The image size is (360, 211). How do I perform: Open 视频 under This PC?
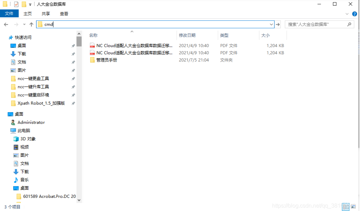click(25, 147)
